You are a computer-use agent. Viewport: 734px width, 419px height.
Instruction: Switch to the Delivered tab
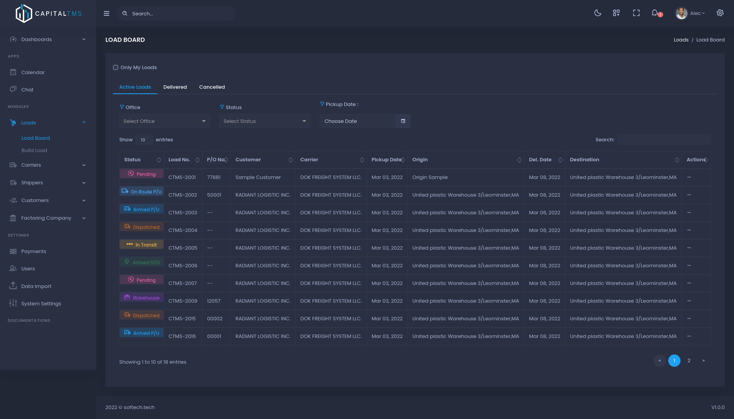point(175,87)
